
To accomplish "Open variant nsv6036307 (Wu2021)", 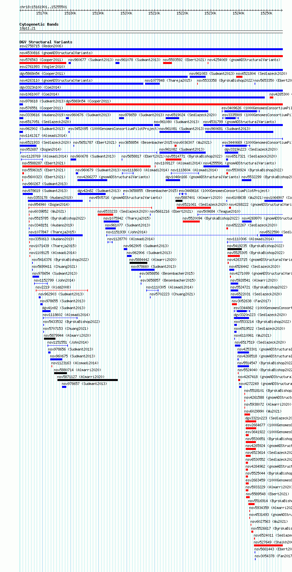I will (x=193, y=142).
